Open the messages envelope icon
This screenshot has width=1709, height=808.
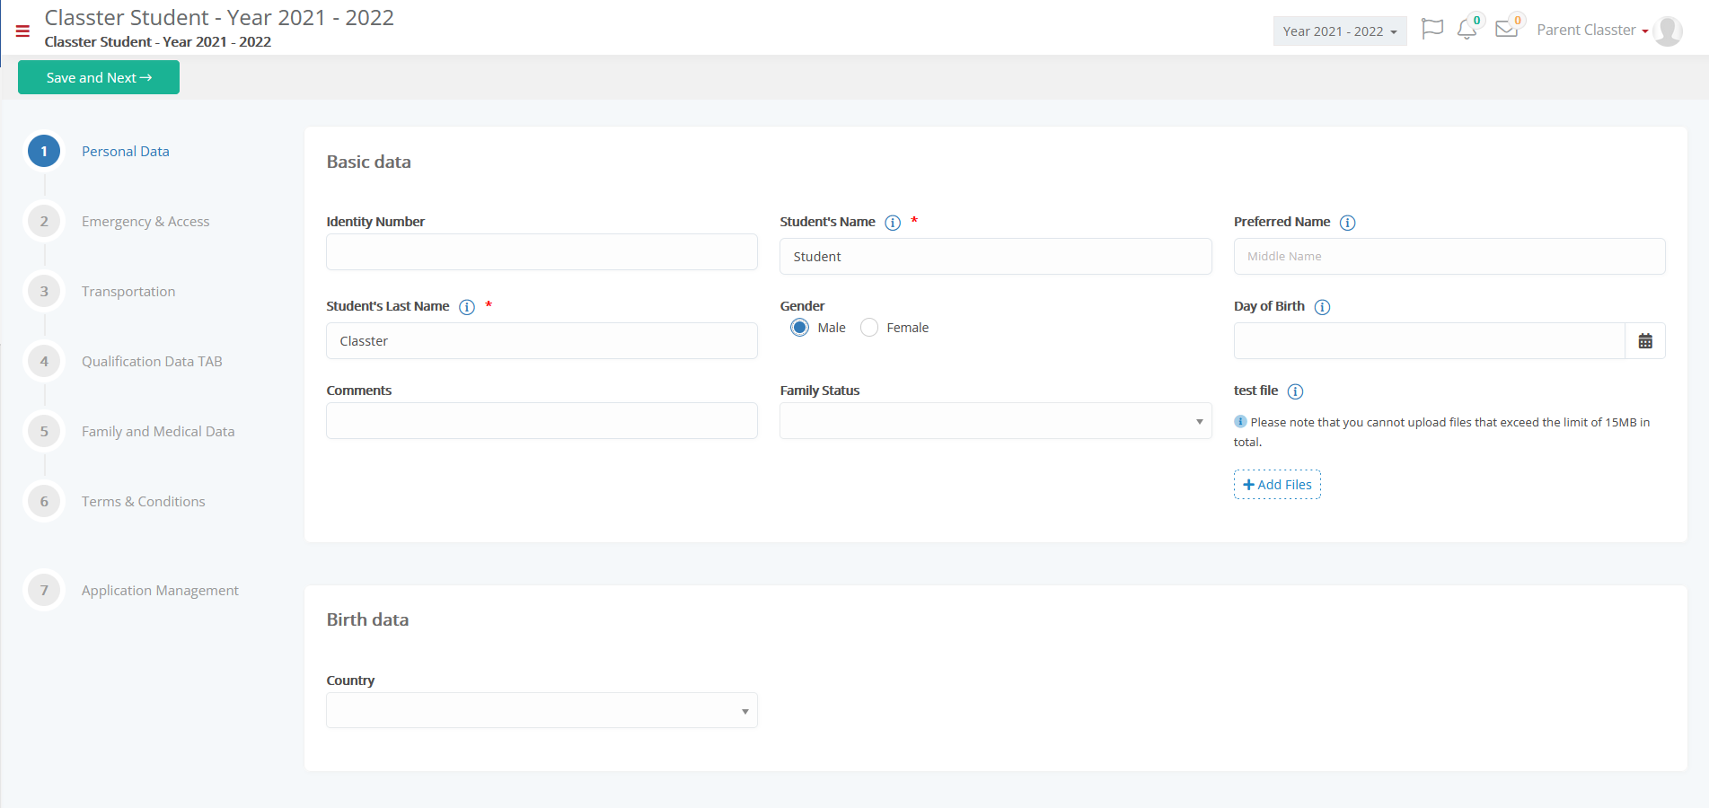click(x=1506, y=30)
